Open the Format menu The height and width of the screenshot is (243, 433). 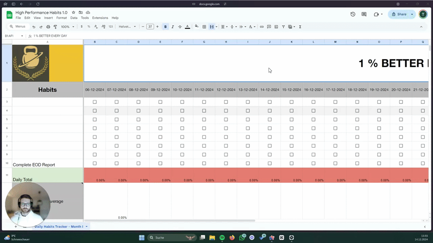point(62,18)
